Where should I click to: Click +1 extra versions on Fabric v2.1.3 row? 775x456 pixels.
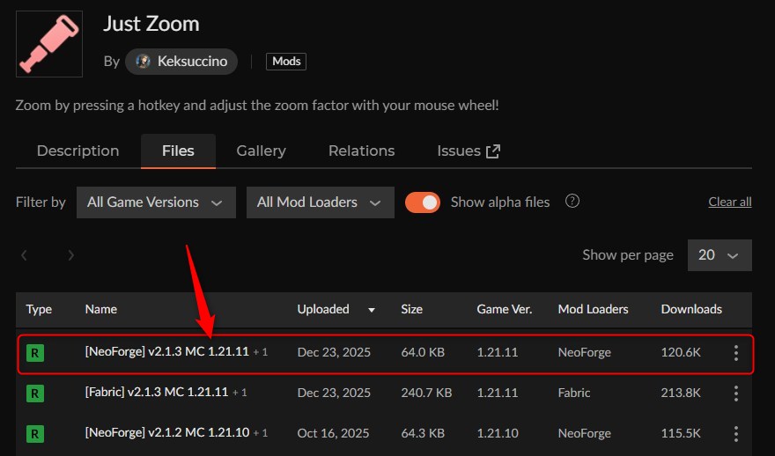coord(240,393)
